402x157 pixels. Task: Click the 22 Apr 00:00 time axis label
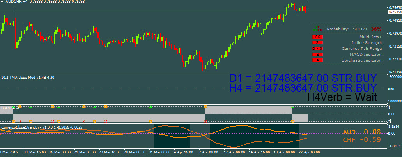[310, 152]
